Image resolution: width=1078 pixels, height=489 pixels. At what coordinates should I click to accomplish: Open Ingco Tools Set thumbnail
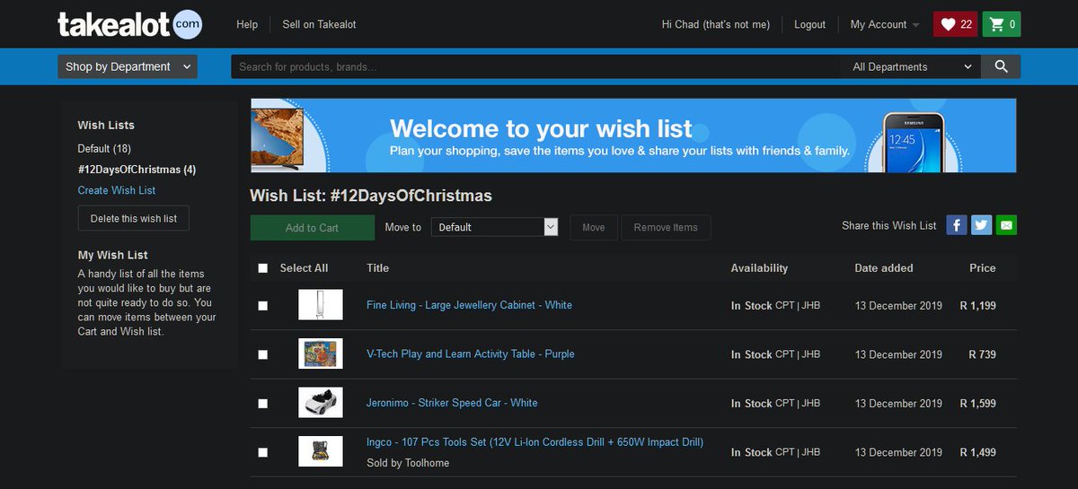click(321, 451)
